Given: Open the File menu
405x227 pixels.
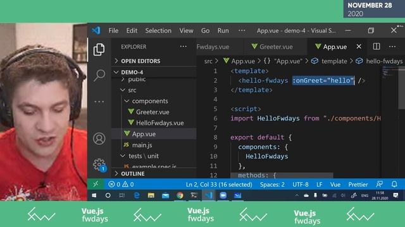Looking at the screenshot, I should 113,31.
